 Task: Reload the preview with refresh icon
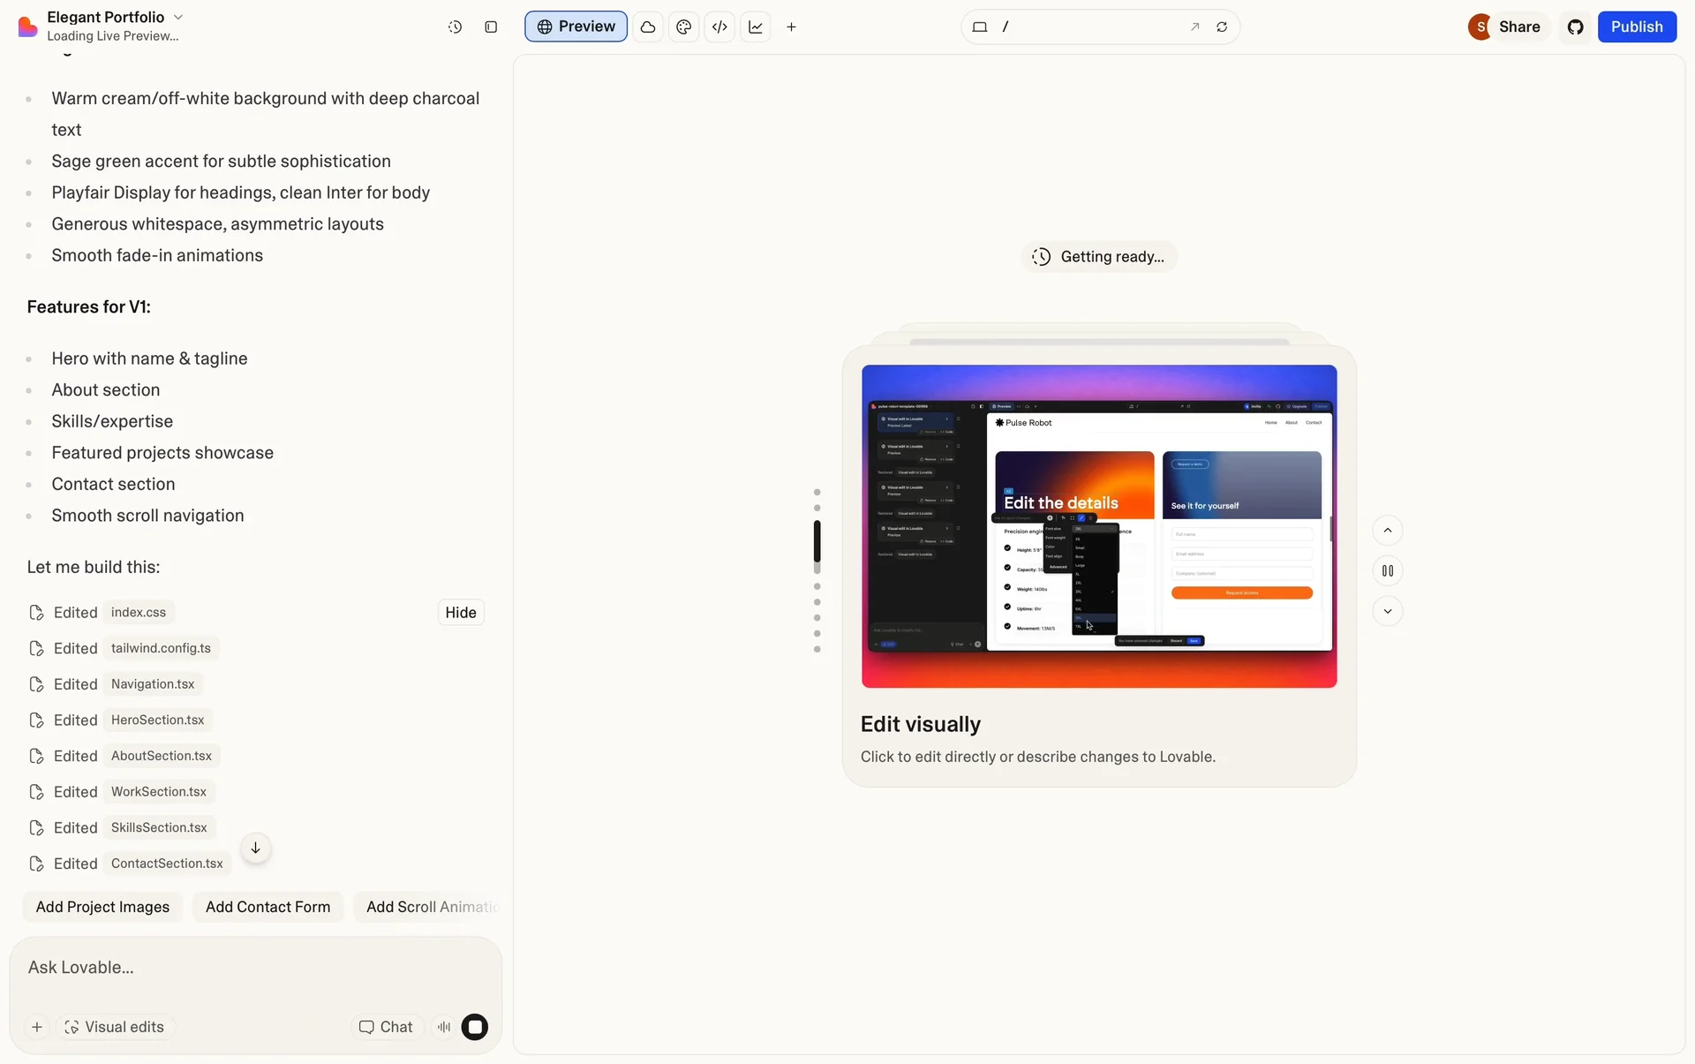tap(1222, 27)
